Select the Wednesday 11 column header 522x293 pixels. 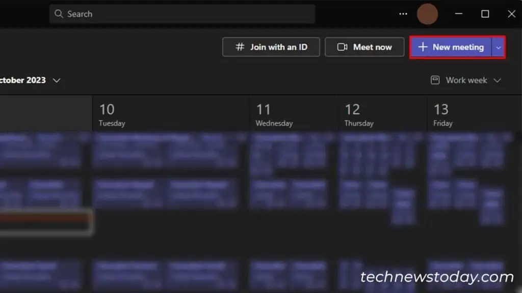click(x=293, y=114)
